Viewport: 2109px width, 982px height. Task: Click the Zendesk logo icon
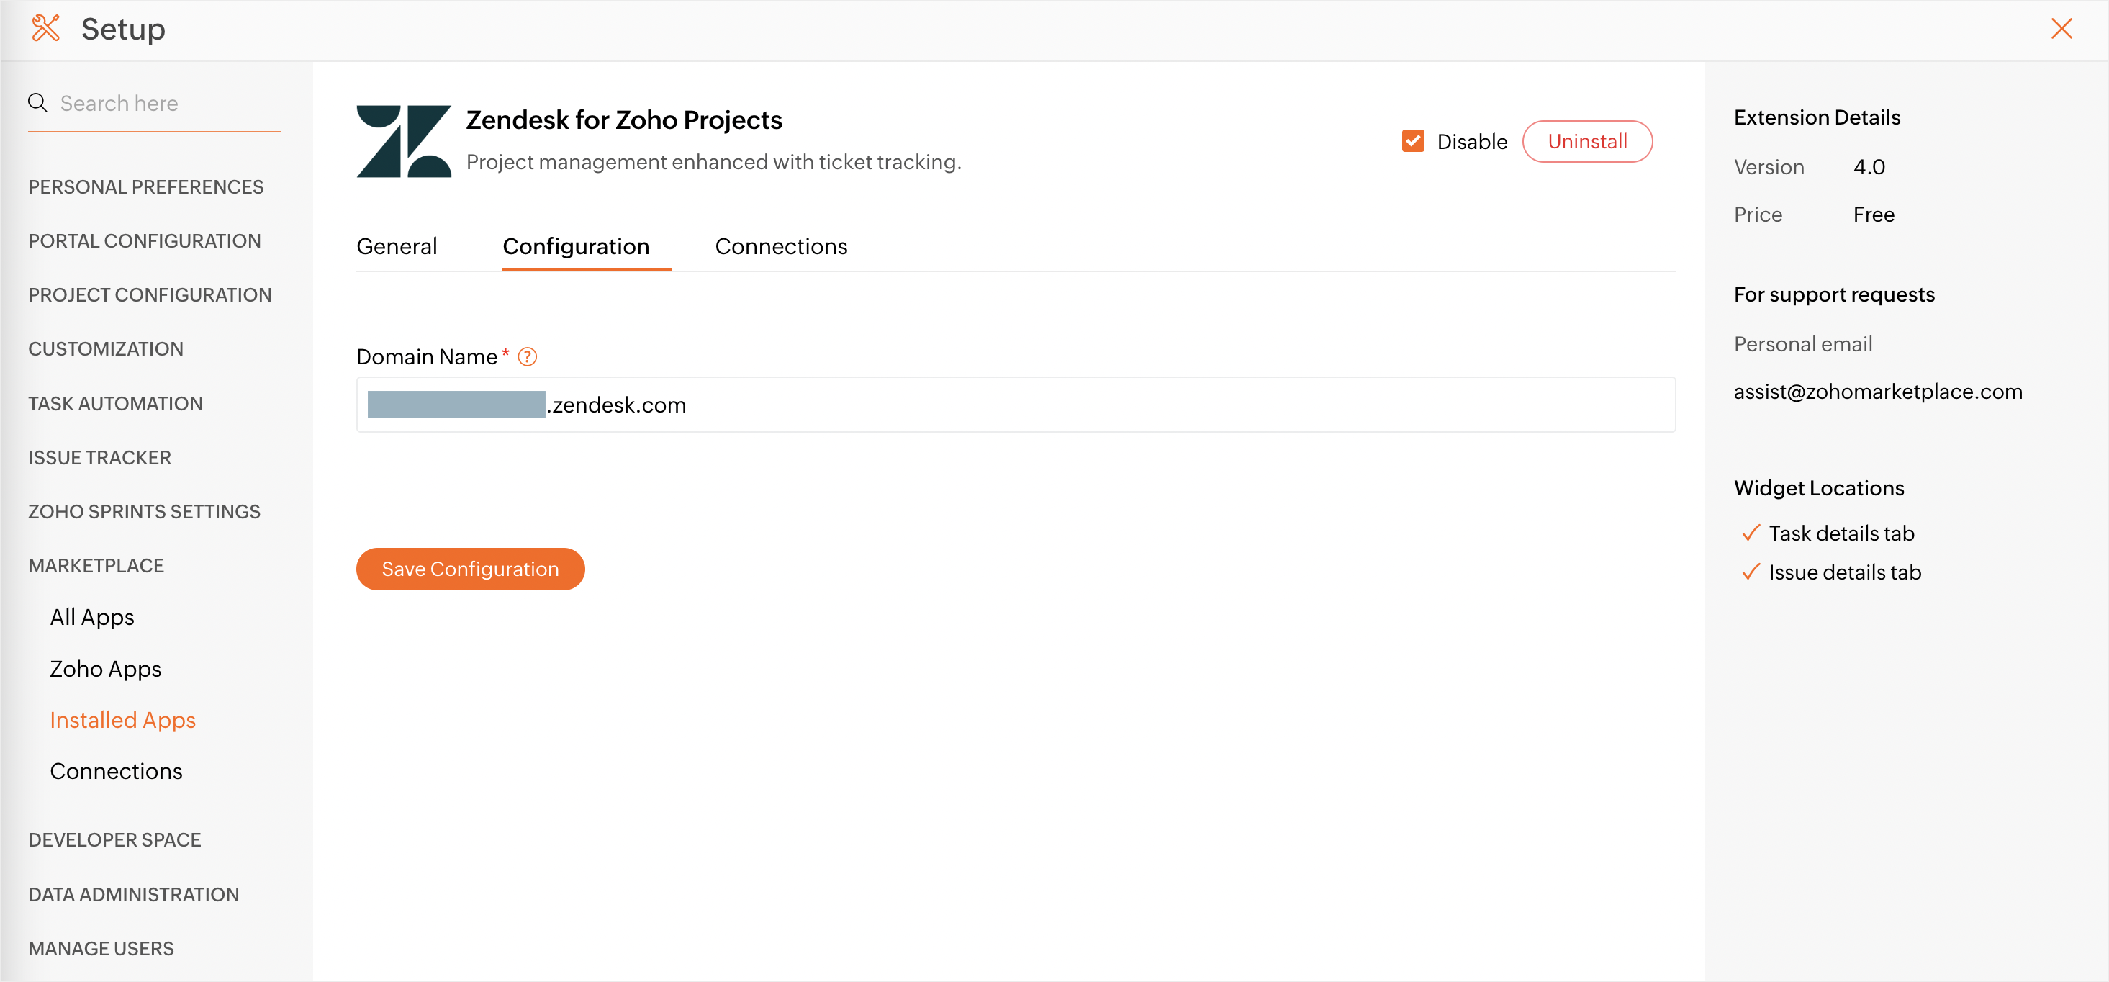pyautogui.click(x=404, y=141)
